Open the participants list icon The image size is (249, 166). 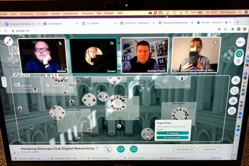click(x=236, y=80)
